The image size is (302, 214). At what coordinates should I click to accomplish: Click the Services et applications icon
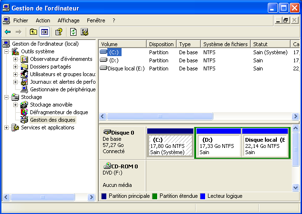coord(15,127)
